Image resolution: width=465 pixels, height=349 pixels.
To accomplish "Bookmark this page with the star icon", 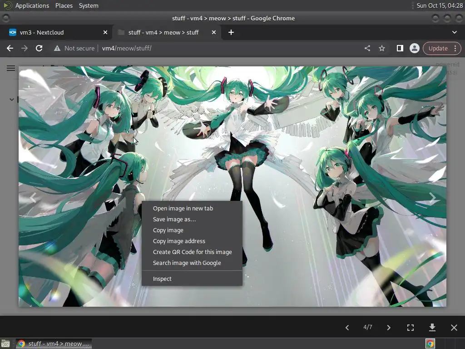I will [x=382, y=48].
